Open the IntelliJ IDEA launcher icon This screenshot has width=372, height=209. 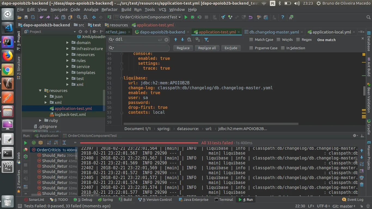point(8,42)
